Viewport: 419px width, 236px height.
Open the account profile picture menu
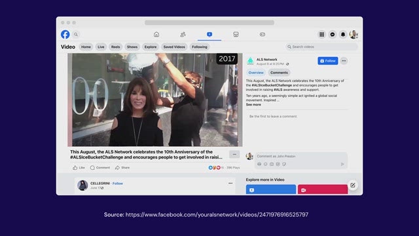point(354,34)
